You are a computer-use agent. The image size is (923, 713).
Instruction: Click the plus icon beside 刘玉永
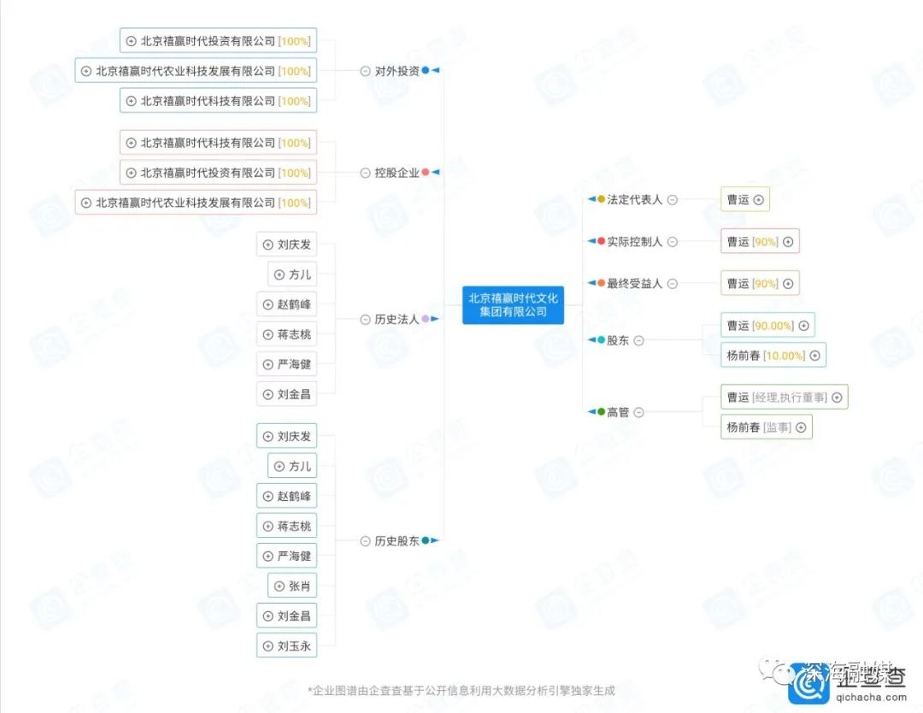[267, 645]
